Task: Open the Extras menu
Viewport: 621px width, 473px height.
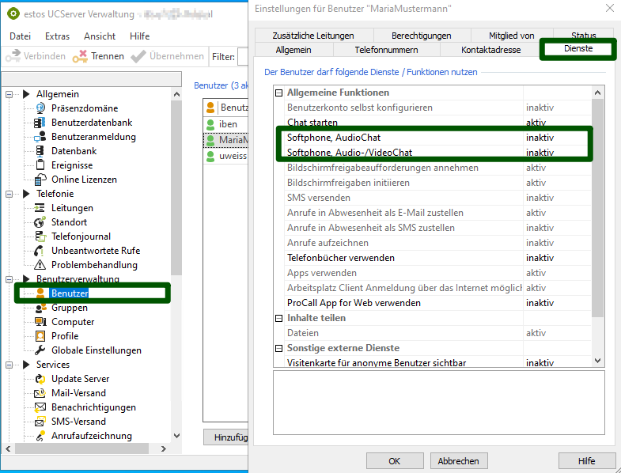Action: (x=57, y=36)
